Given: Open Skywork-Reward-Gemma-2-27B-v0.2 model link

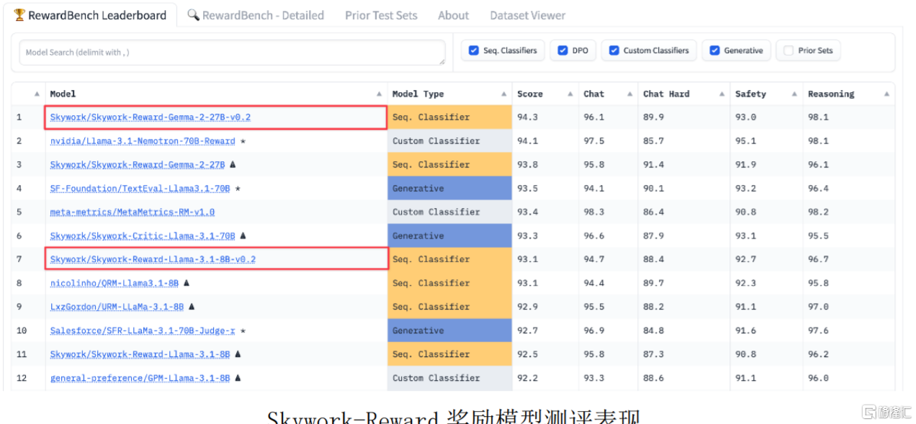Looking at the screenshot, I should (x=151, y=117).
